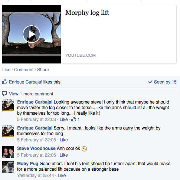This screenshot has width=180, height=180.
Task: Expand View 1 more comment
Action: pos(31,94)
